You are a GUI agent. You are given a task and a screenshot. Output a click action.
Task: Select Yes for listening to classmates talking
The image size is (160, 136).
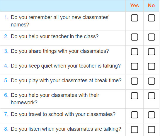pyautogui.click(x=135, y=130)
